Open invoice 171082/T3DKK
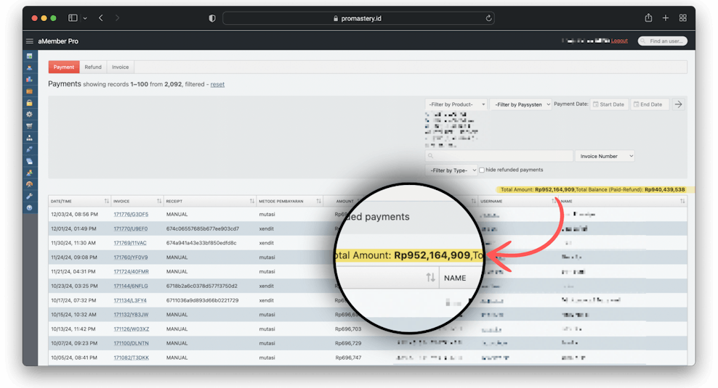 [131, 358]
